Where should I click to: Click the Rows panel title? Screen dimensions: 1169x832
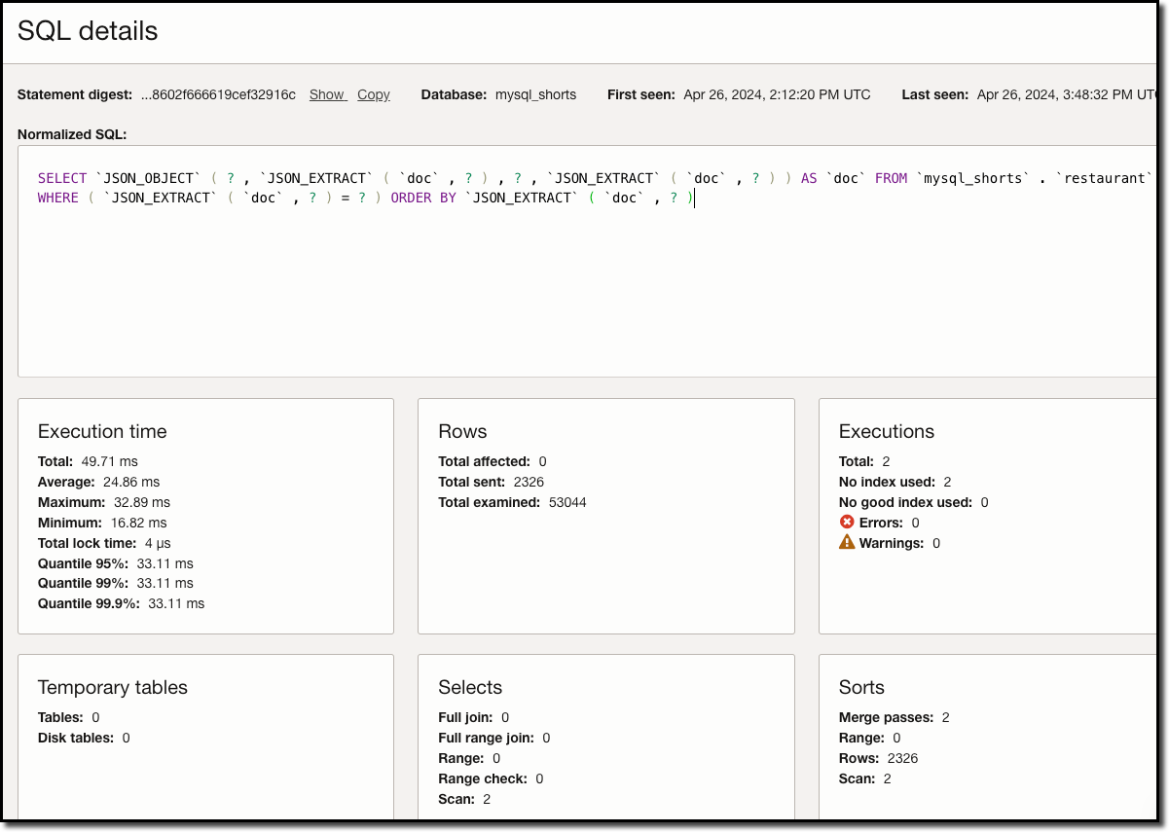tap(462, 431)
